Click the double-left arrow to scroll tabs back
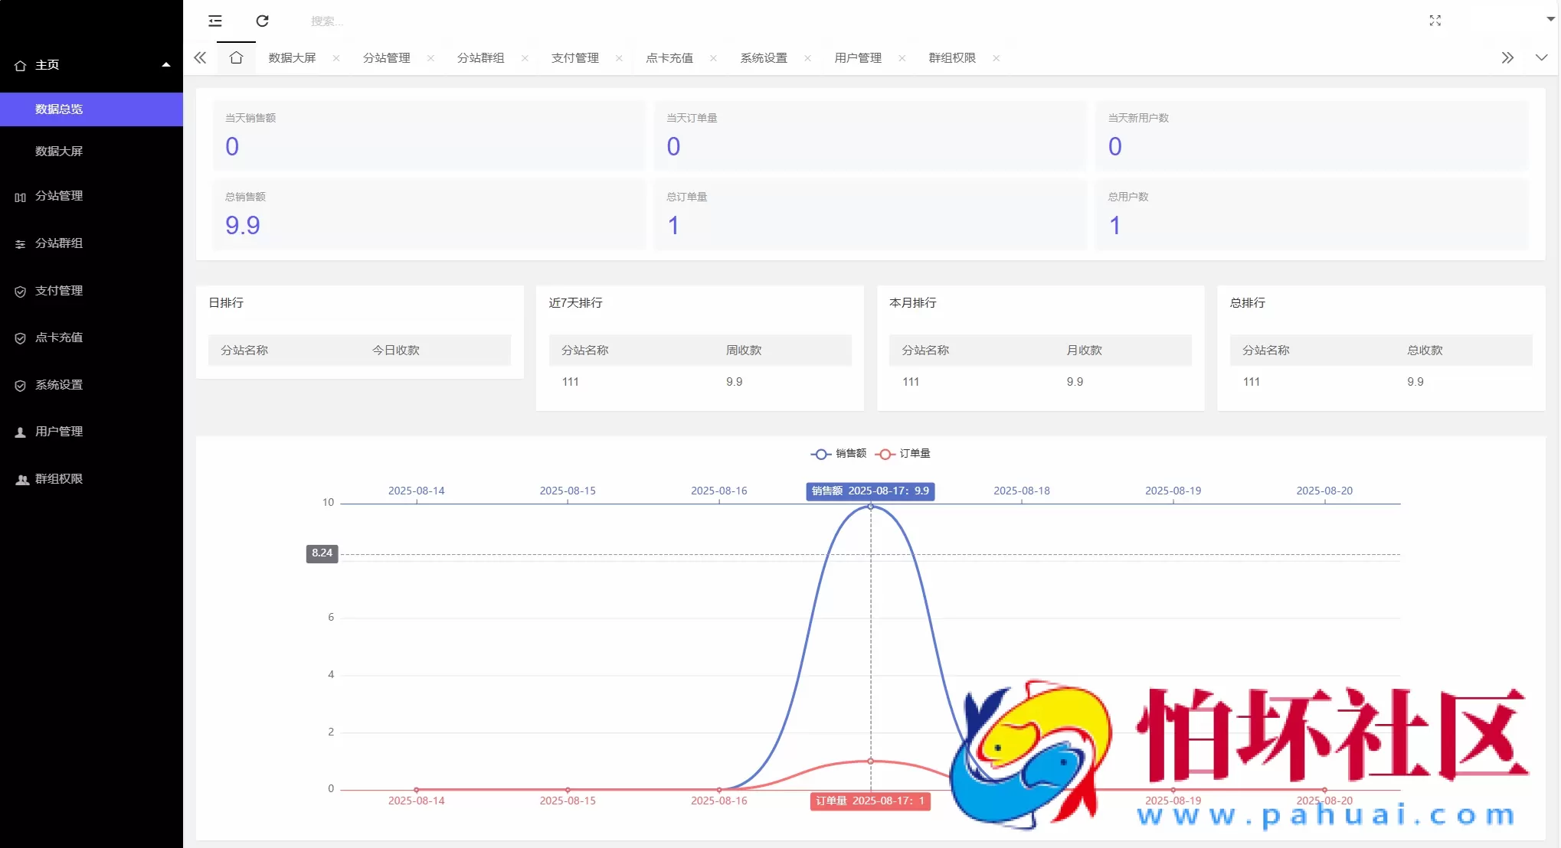This screenshot has width=1561, height=848. pos(200,57)
